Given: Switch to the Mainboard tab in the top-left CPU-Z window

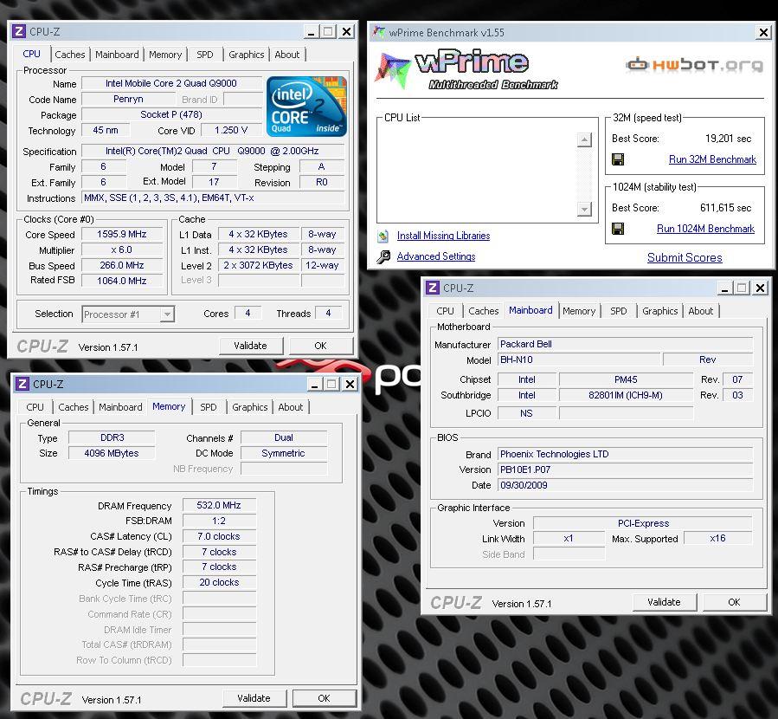Looking at the screenshot, I should coord(117,55).
